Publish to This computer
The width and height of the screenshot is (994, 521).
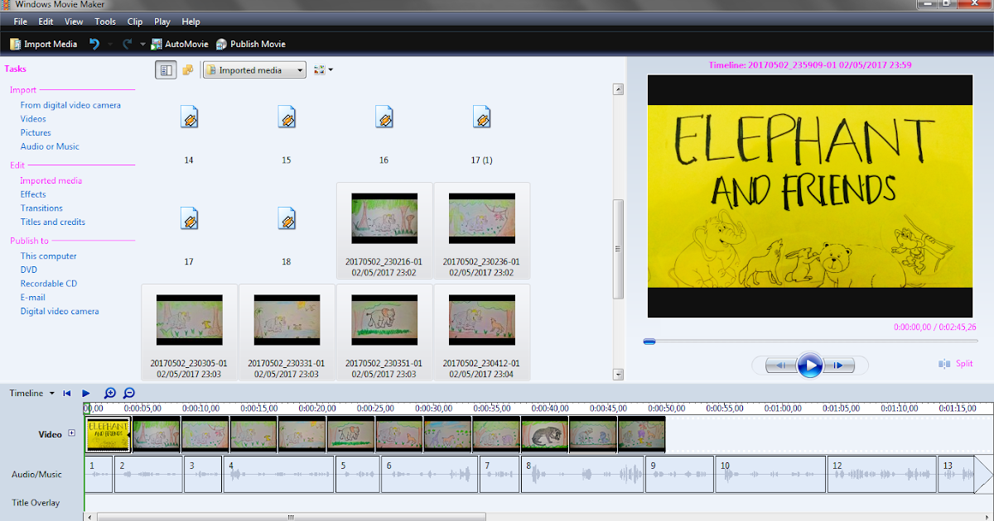(x=49, y=256)
